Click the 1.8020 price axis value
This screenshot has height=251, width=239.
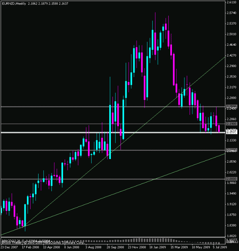(231, 236)
